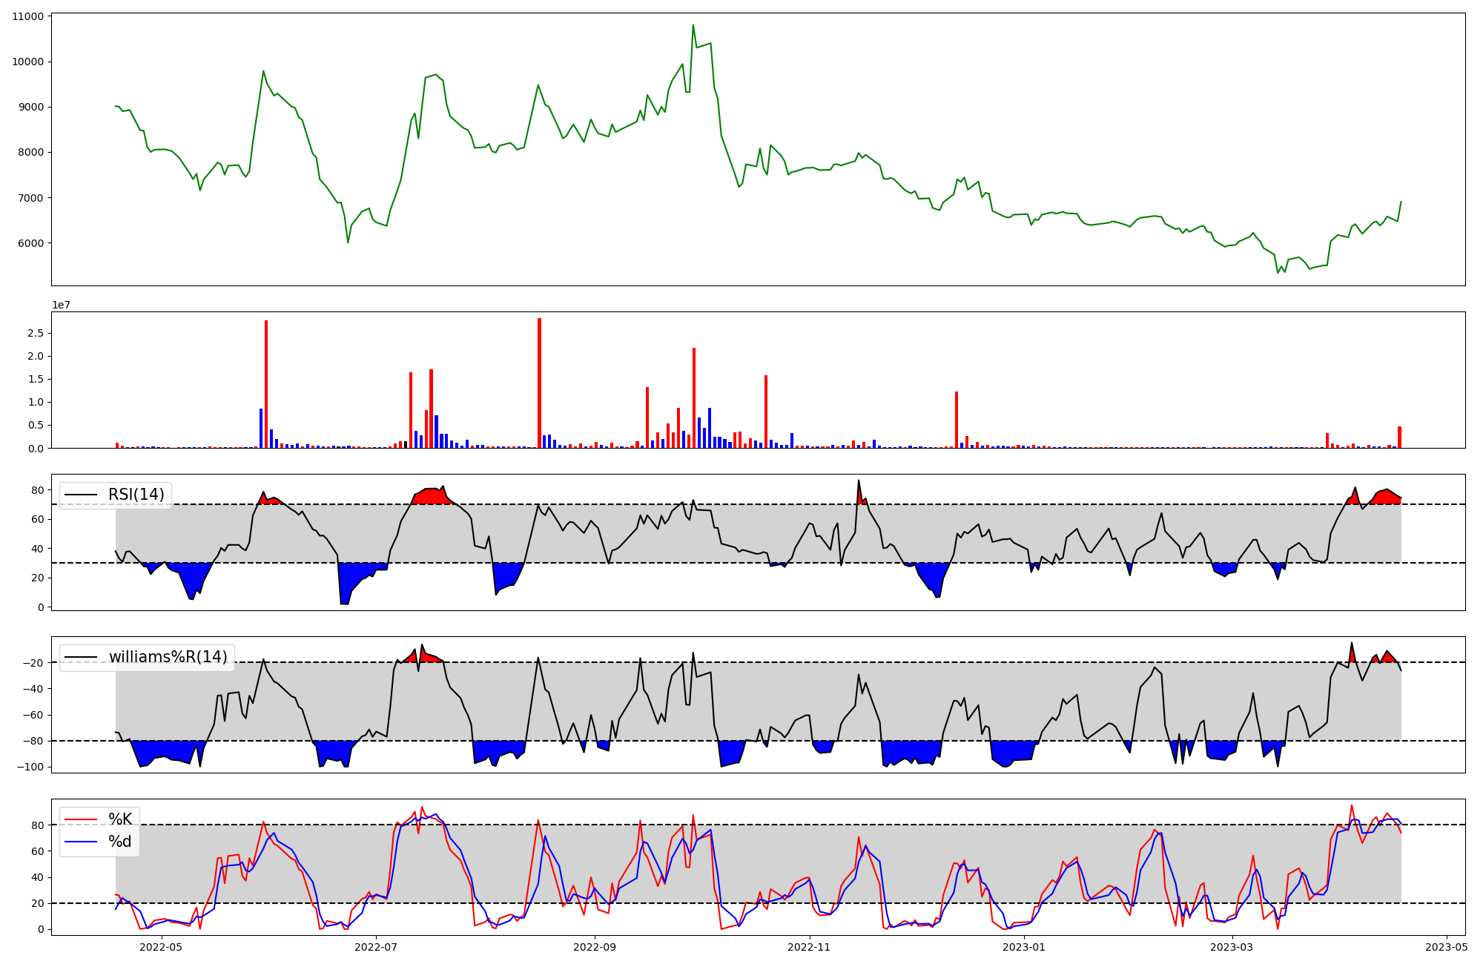Click the red %K legend line swatch

click(82, 819)
